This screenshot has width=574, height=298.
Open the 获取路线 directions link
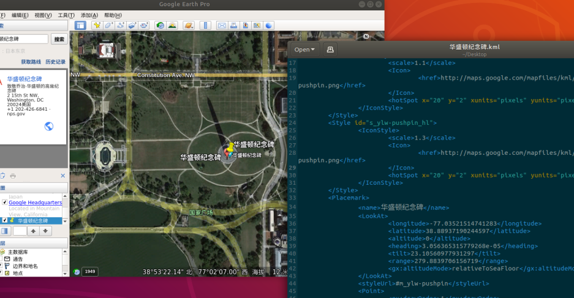31,62
